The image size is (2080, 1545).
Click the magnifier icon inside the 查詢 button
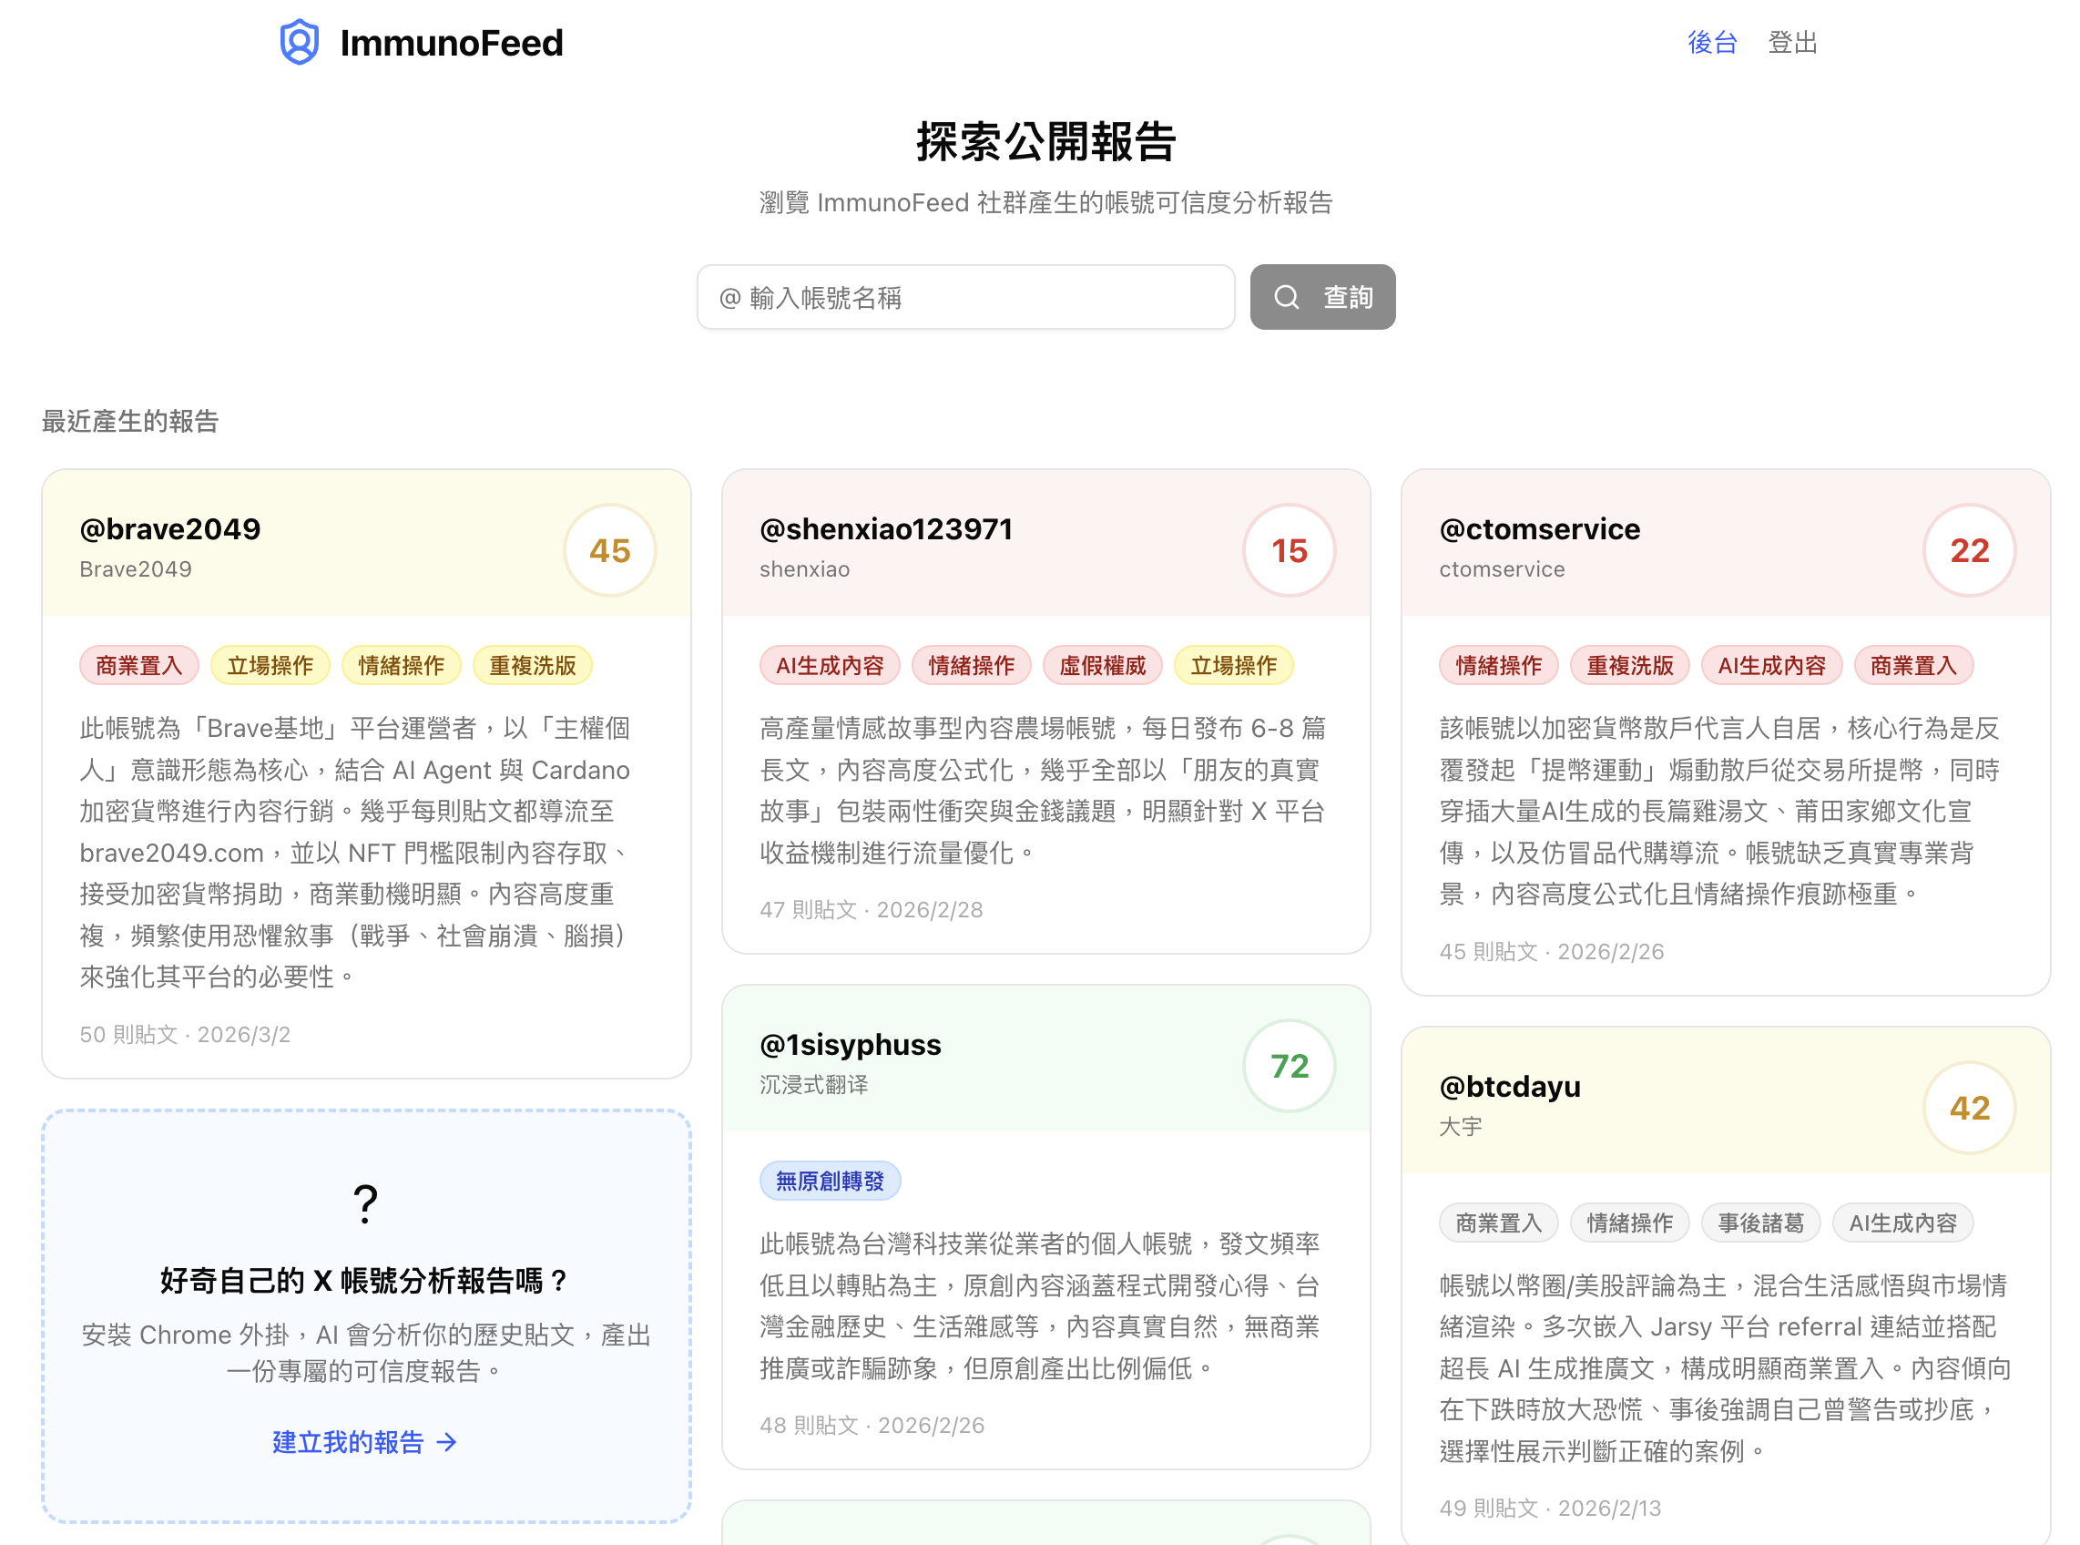tap(1288, 296)
